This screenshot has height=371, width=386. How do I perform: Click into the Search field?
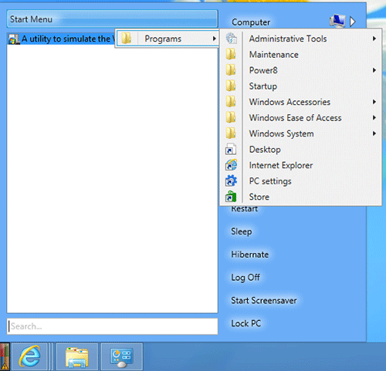tap(112, 326)
